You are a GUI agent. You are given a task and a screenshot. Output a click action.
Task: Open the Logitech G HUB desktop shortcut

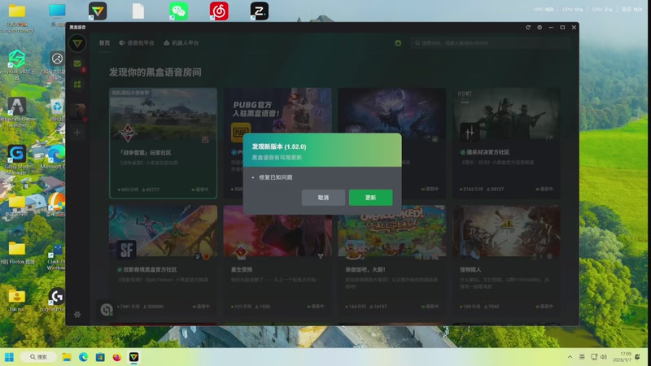click(x=55, y=299)
